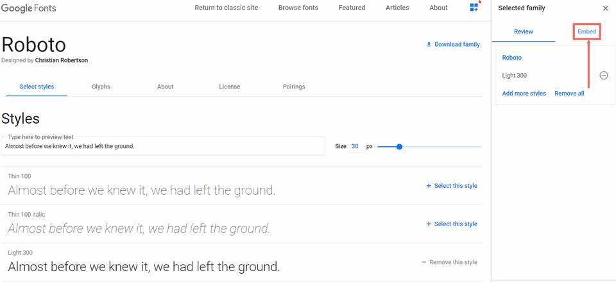Viewport: 616px width, 282px height.
Task: Click Add more styles link
Action: tap(524, 94)
